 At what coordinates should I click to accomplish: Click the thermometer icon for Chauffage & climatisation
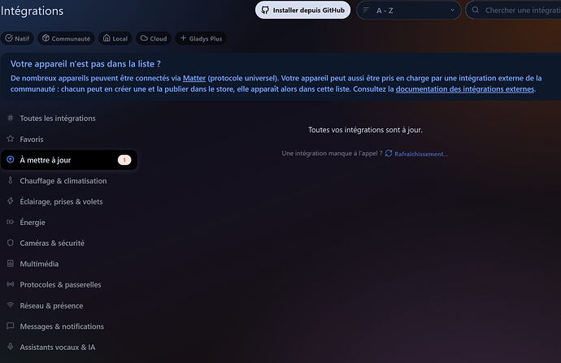point(11,180)
